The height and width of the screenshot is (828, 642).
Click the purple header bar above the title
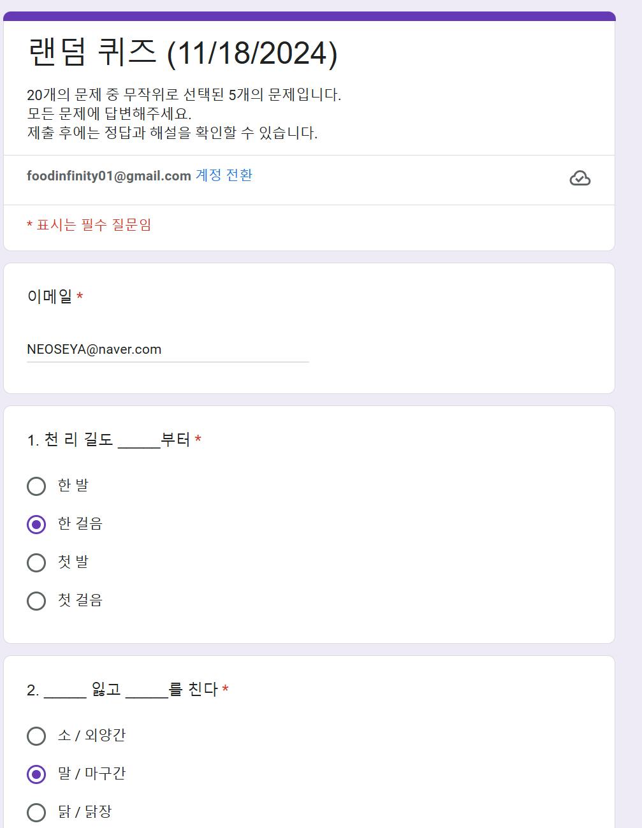tap(309, 16)
